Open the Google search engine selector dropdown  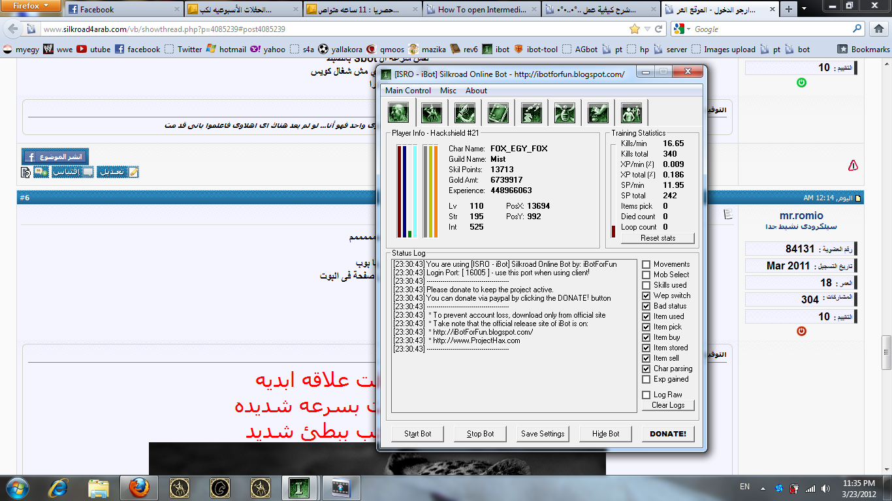point(682,29)
